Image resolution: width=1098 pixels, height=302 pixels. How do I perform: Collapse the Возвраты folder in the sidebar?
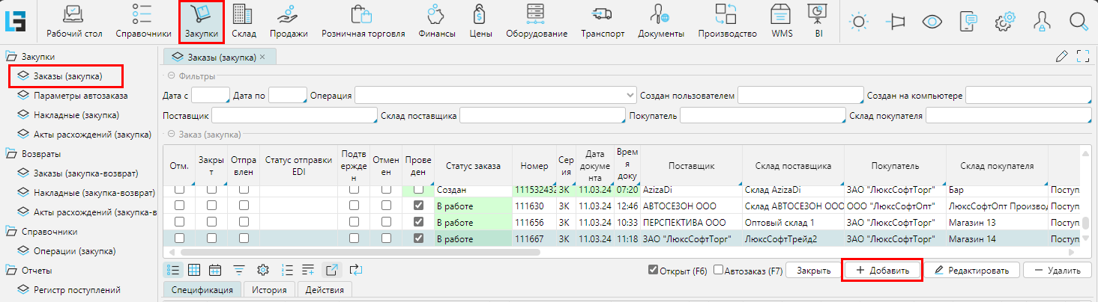click(x=11, y=154)
